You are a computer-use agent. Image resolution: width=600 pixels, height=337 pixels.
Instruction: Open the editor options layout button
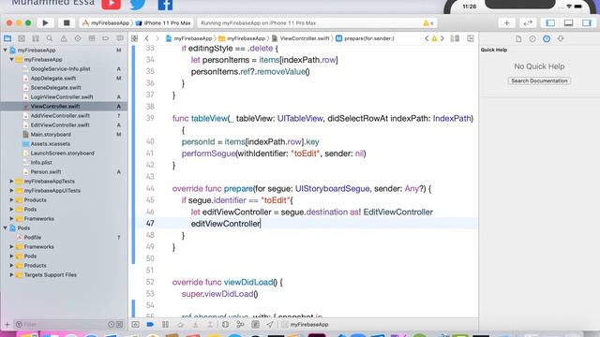click(455, 38)
